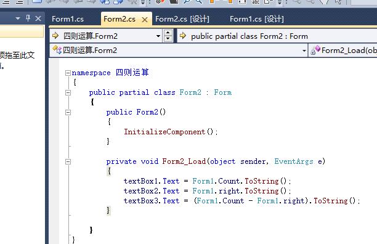This screenshot has width=377, height=244.
Task: Expand the lower 四则运算.Form2 class dropdown arrow
Action: [x=304, y=51]
